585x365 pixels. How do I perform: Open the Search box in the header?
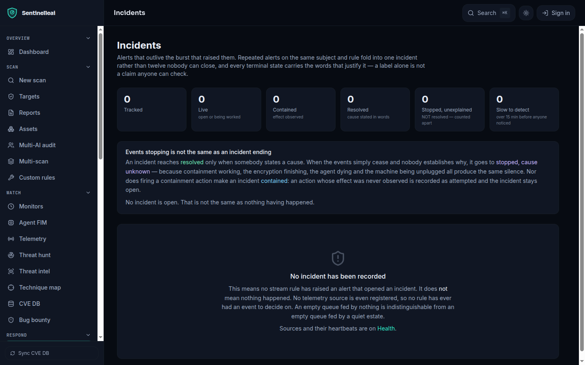click(x=489, y=13)
